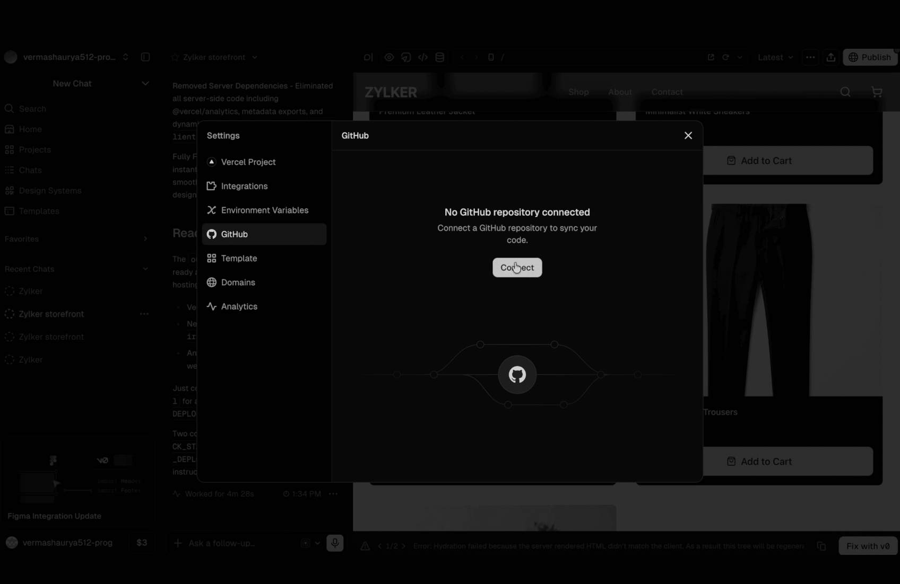The image size is (900, 584).
Task: Open Analytics settings section
Action: click(x=264, y=307)
